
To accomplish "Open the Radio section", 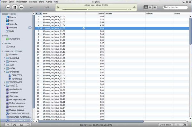I will pos(10,31).
